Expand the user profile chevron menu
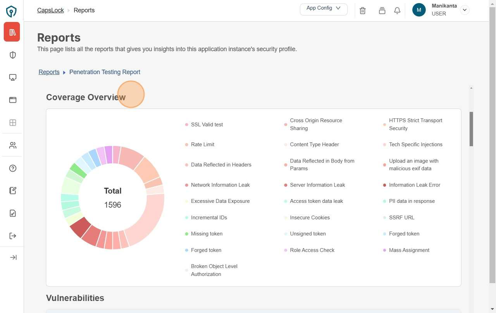 point(465,10)
